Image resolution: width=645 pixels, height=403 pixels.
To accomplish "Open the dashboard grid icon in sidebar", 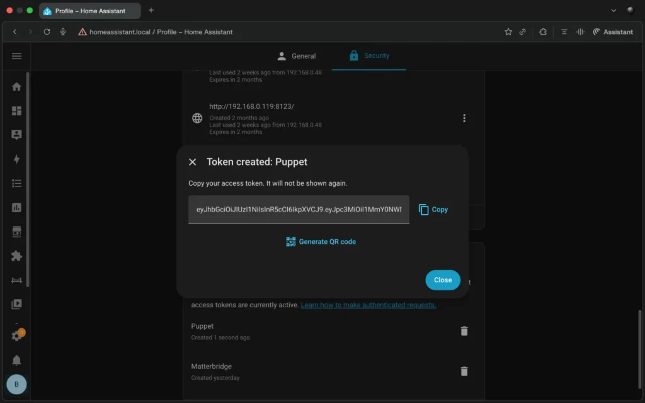I will click(x=16, y=111).
